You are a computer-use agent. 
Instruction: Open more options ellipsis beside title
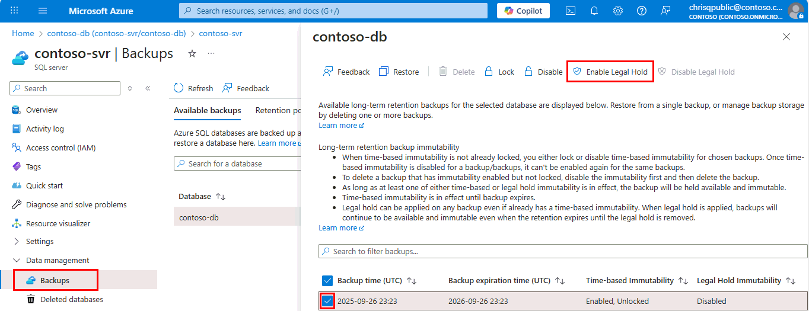pyautogui.click(x=211, y=54)
